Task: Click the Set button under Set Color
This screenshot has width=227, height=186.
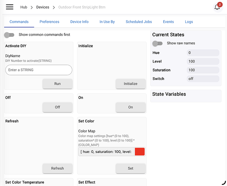Action: (130, 168)
